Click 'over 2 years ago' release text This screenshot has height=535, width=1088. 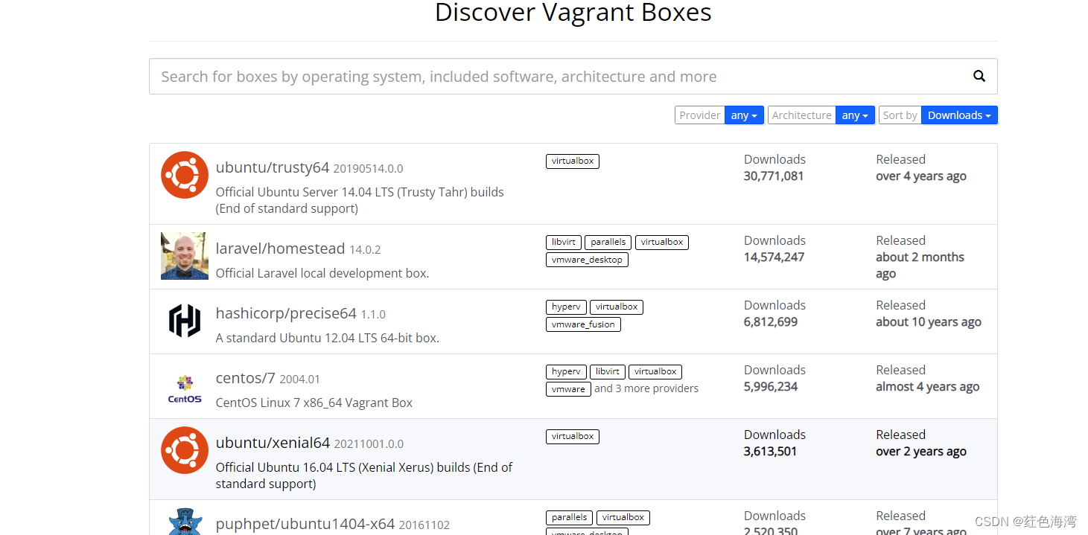pyautogui.click(x=921, y=452)
